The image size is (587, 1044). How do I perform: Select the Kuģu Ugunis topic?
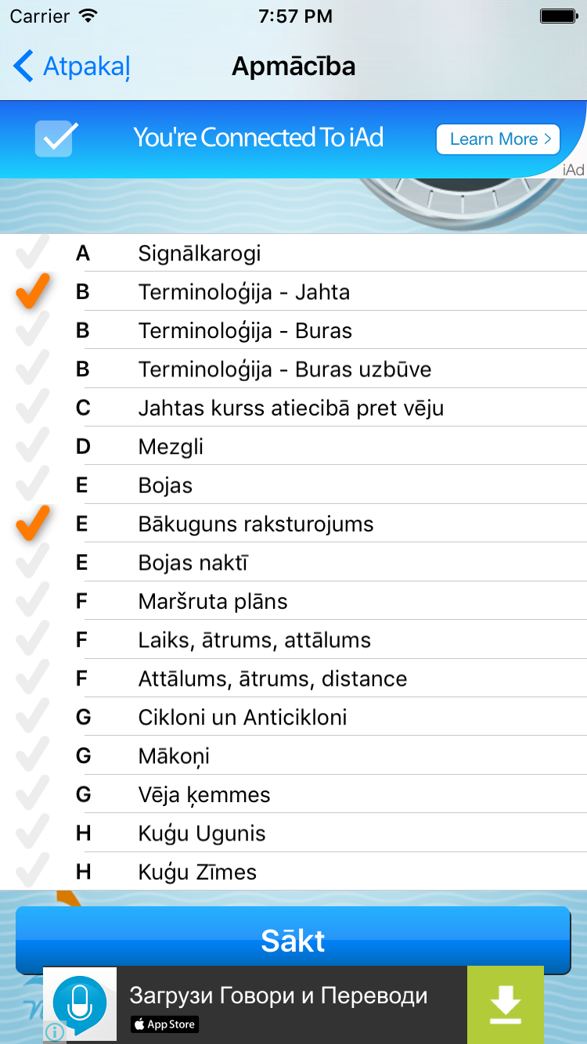202,833
